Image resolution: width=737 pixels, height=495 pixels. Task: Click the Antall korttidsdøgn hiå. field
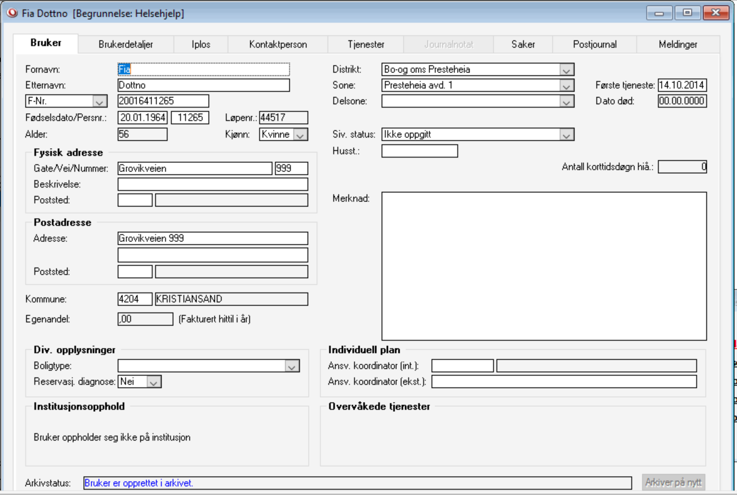click(x=683, y=166)
